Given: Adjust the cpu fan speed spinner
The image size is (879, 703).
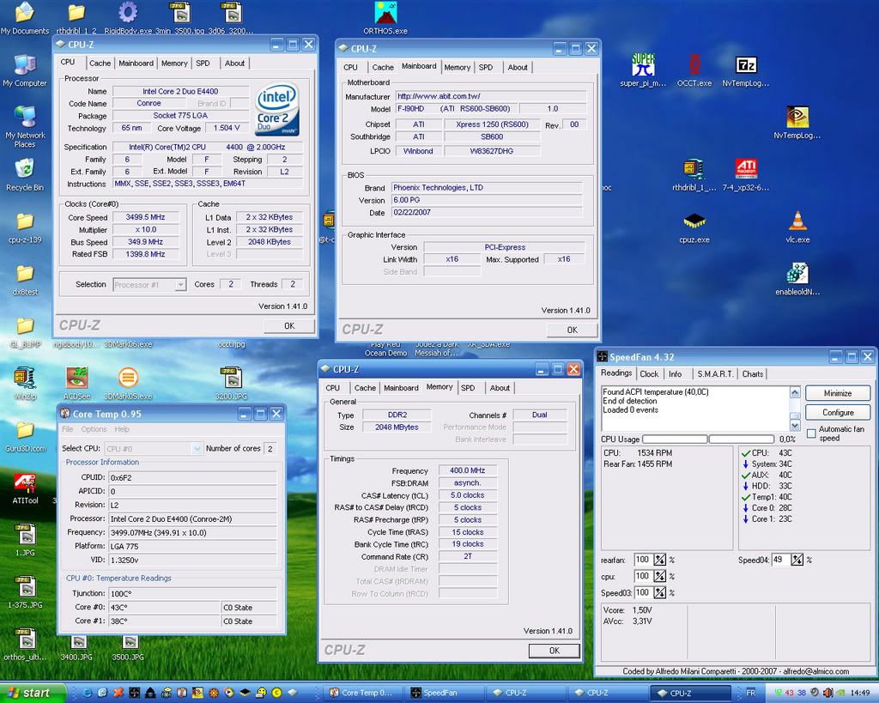Looking at the screenshot, I should coord(660,576).
